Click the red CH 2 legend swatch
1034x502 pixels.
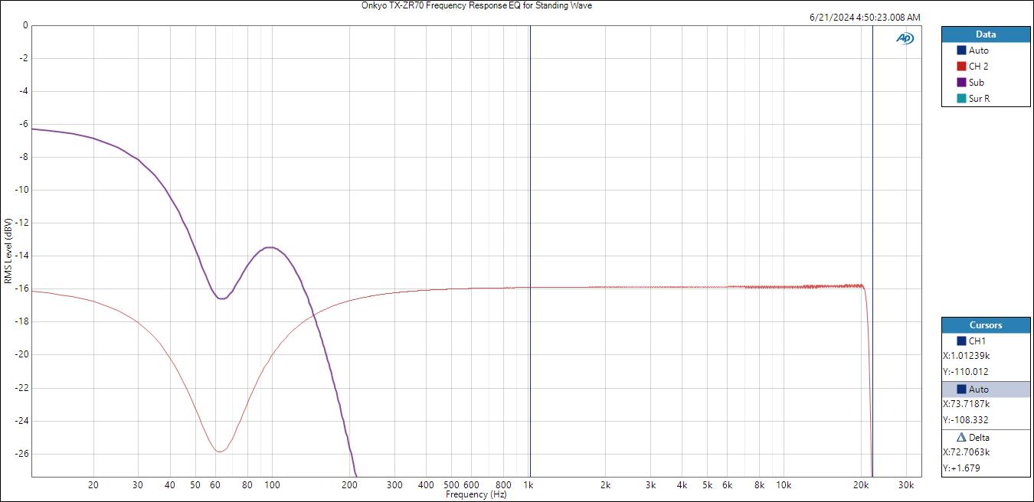coord(961,67)
